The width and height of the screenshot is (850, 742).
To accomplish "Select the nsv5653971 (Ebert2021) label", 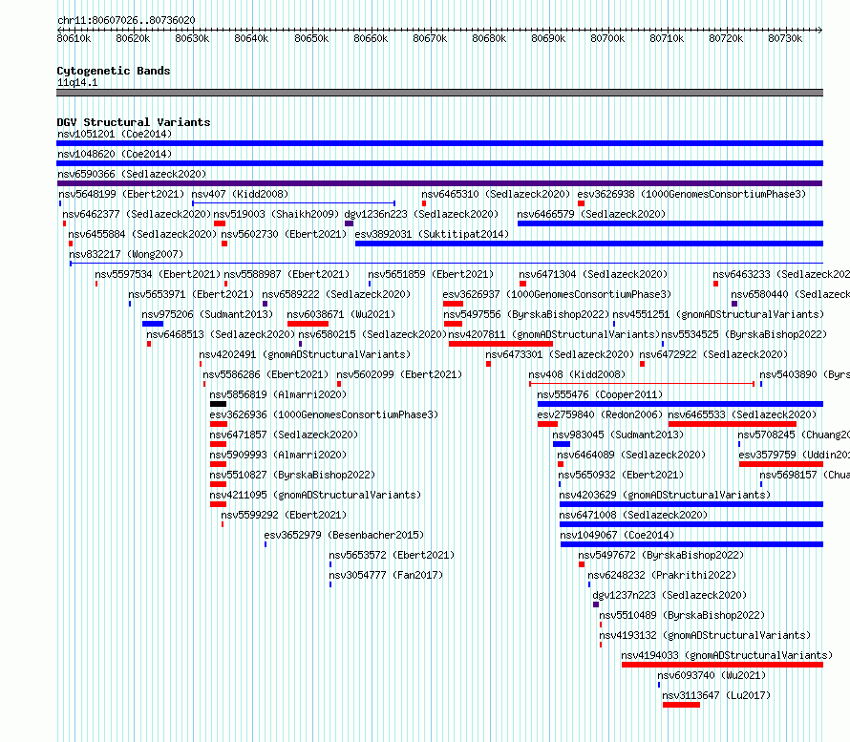I will (x=191, y=294).
